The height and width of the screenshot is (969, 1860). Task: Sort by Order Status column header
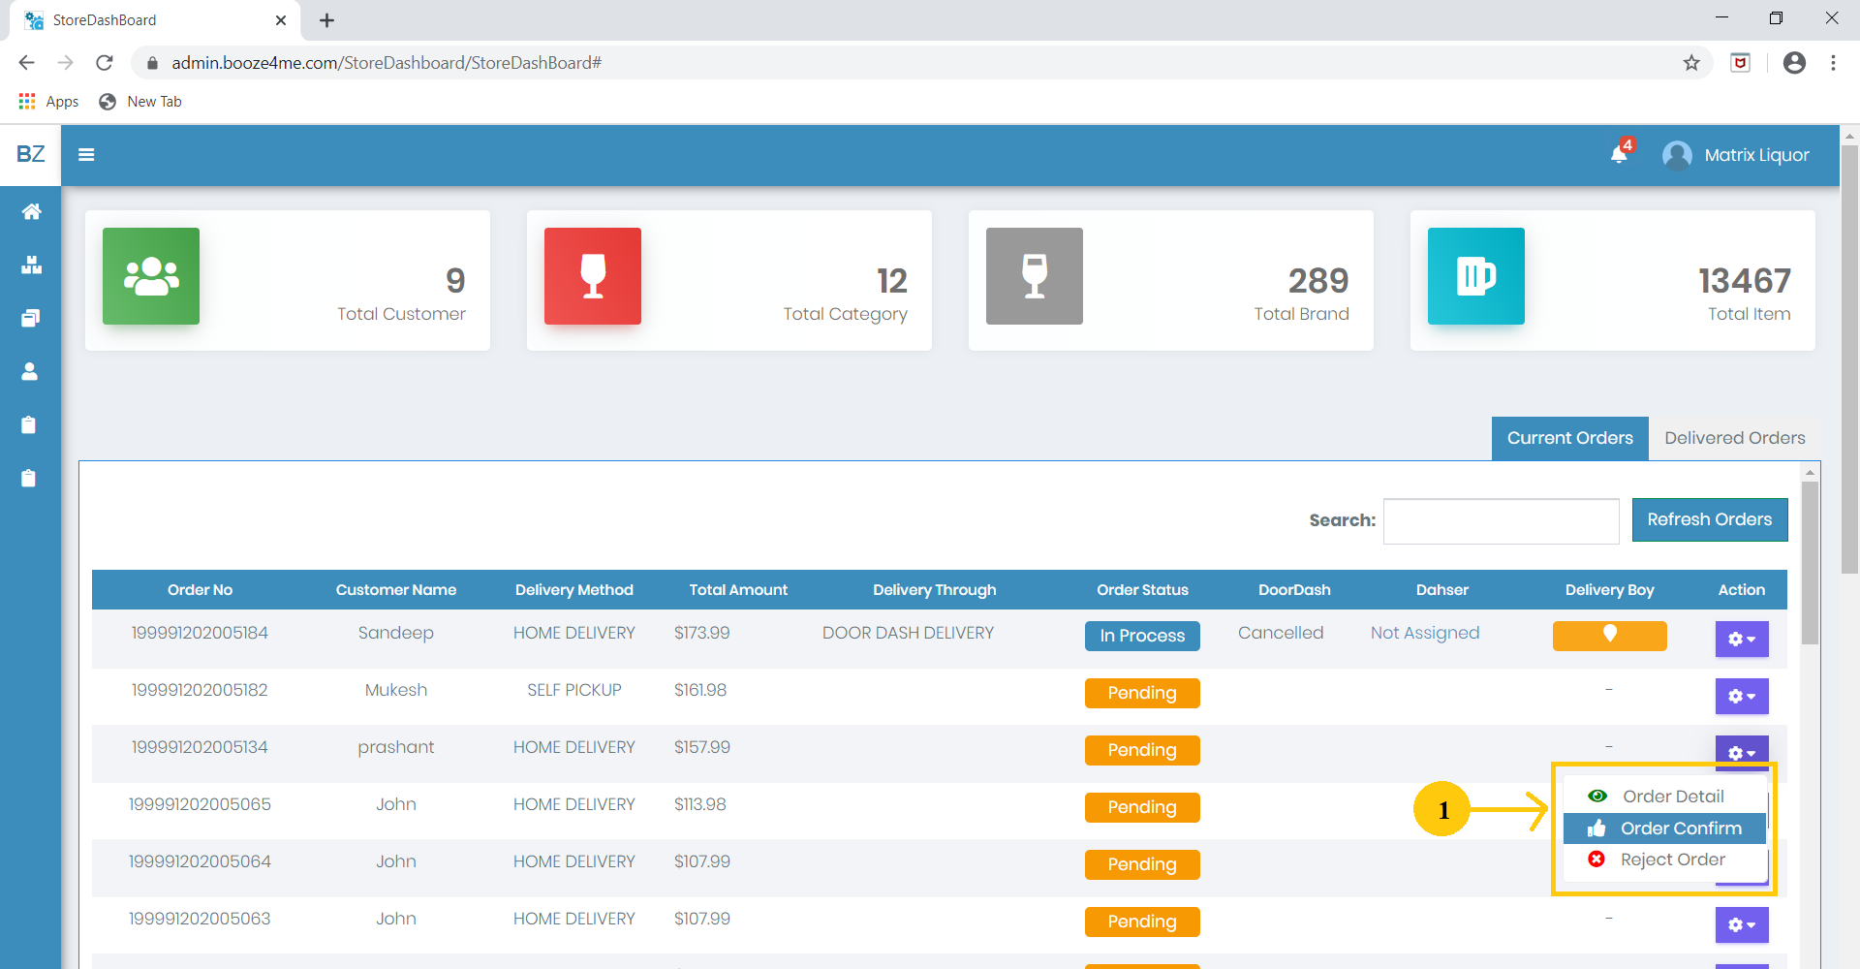1142,590
